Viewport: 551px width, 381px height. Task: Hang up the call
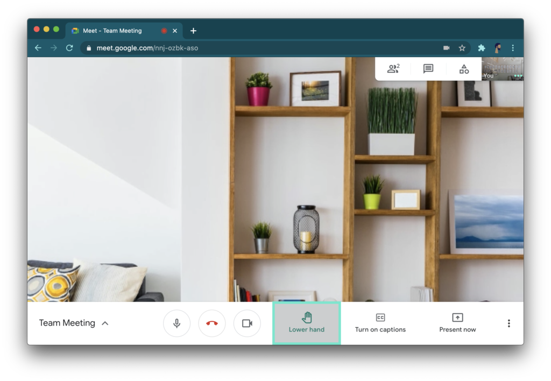[212, 323]
